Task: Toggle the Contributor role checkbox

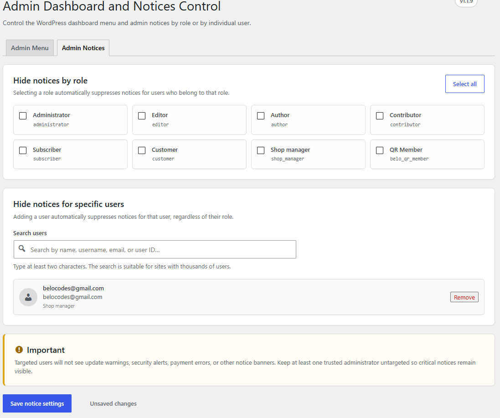Action: (380, 116)
